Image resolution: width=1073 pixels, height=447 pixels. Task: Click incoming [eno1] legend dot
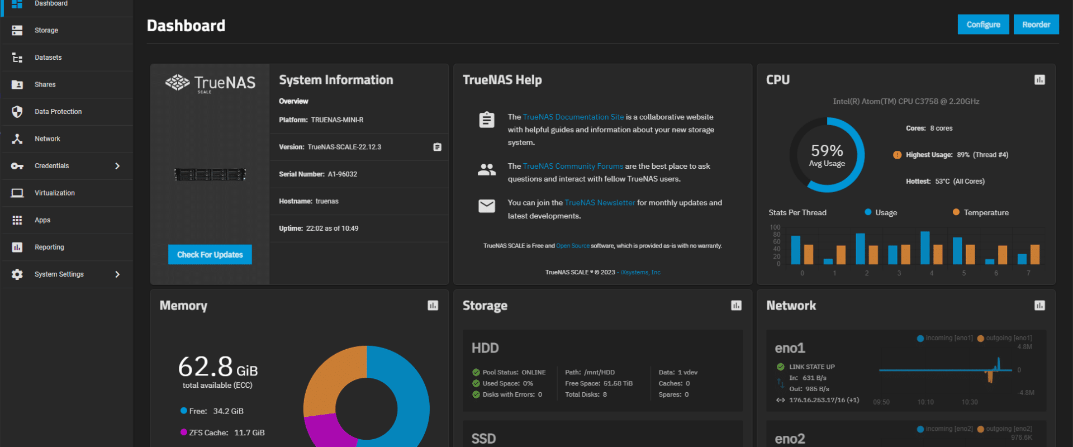(920, 338)
